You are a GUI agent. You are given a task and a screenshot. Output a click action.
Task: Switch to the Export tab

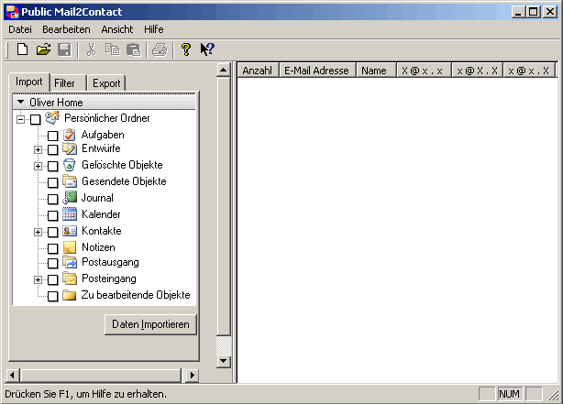[x=106, y=83]
